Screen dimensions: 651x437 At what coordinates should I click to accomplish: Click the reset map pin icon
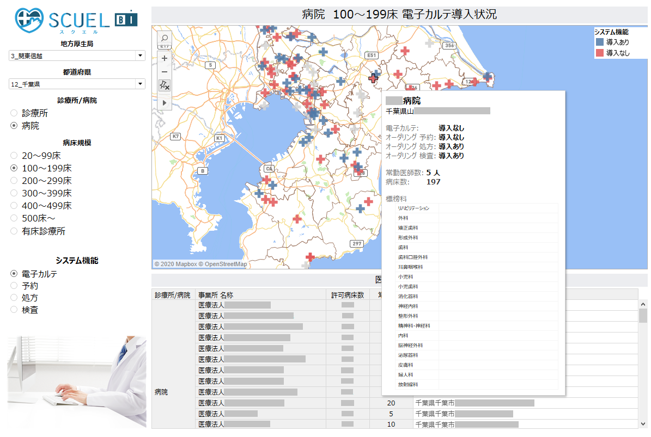tap(164, 86)
